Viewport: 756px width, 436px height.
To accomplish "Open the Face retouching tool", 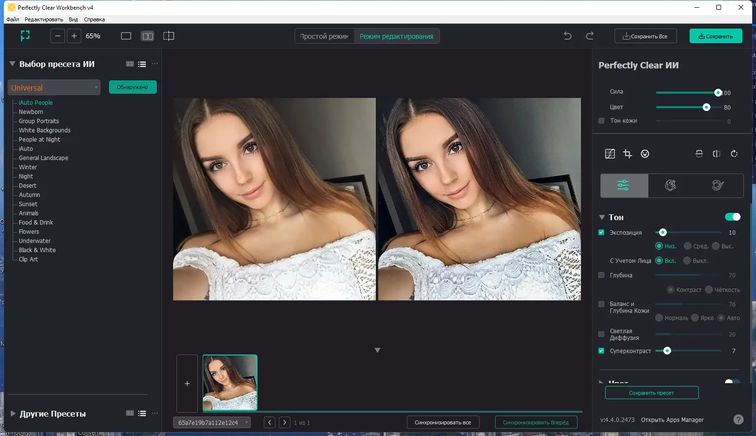I will [645, 154].
